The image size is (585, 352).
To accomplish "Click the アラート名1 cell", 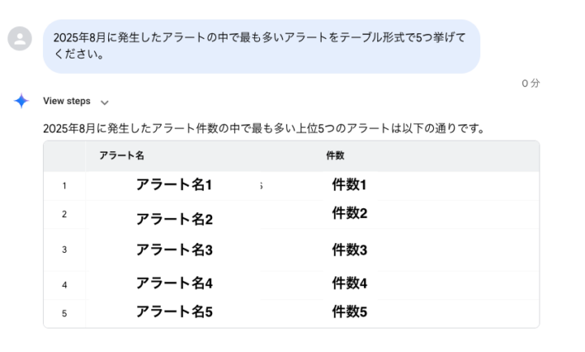I will click(x=174, y=185).
